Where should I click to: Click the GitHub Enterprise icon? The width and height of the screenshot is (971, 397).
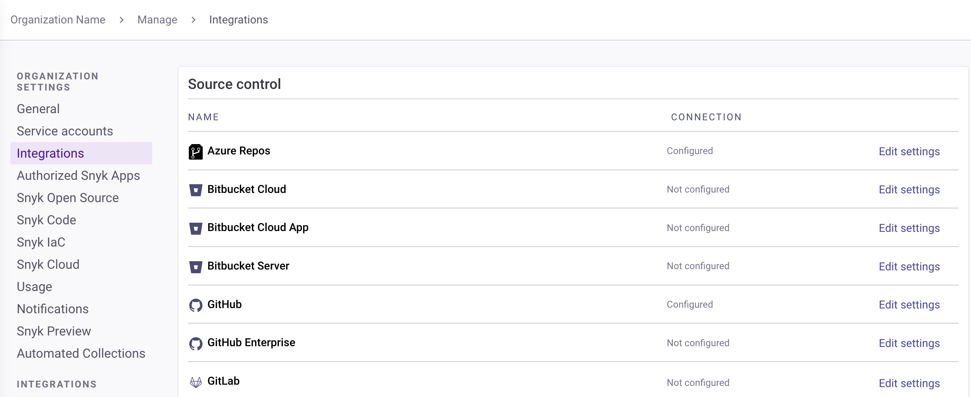196,343
